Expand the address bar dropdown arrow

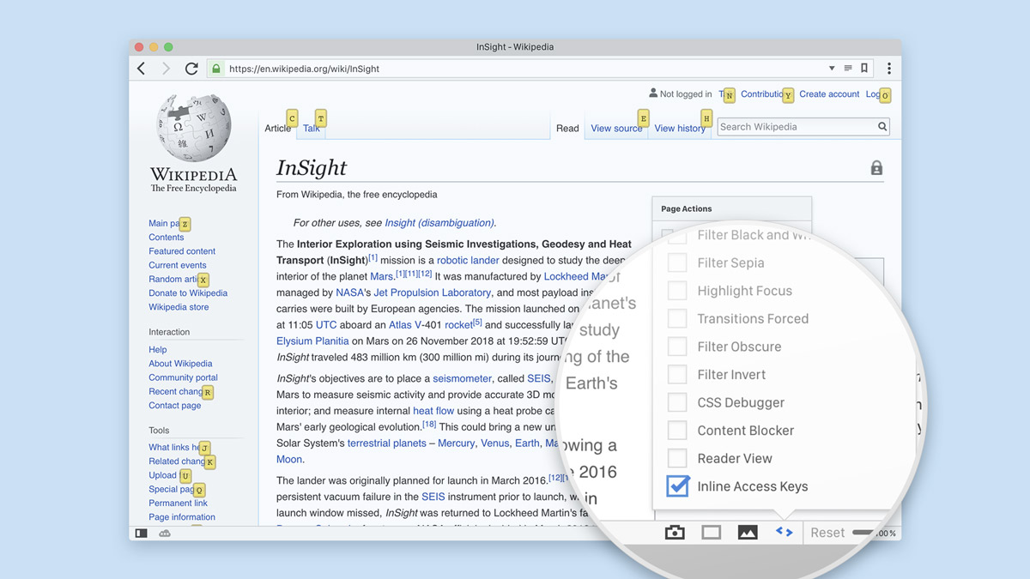coord(832,69)
